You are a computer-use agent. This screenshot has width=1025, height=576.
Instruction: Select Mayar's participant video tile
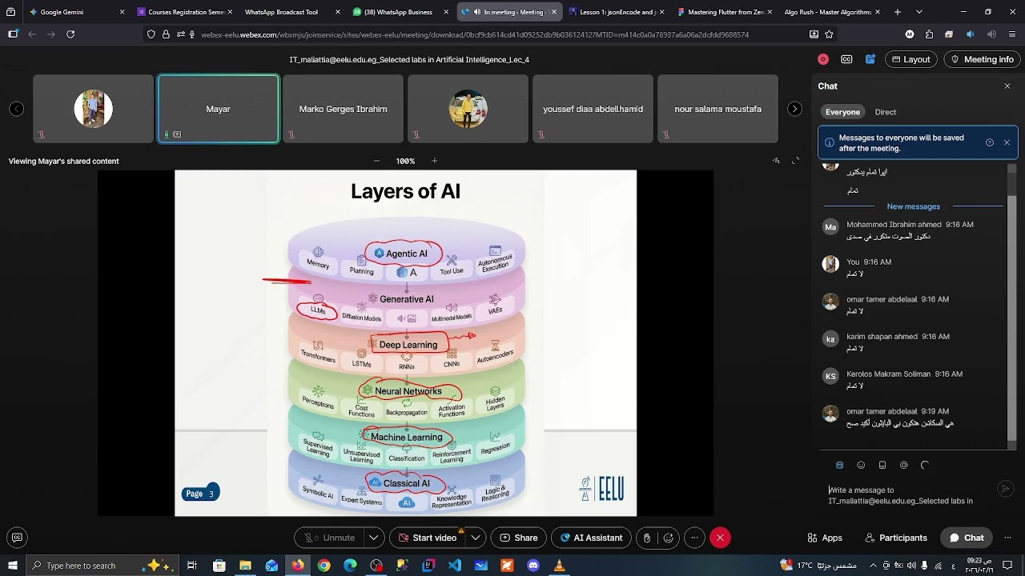pos(219,109)
